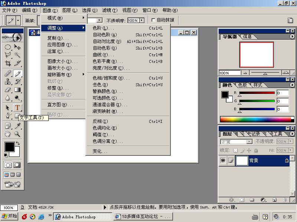Click zoom in button in Navigator

pyautogui.click(x=285, y=73)
